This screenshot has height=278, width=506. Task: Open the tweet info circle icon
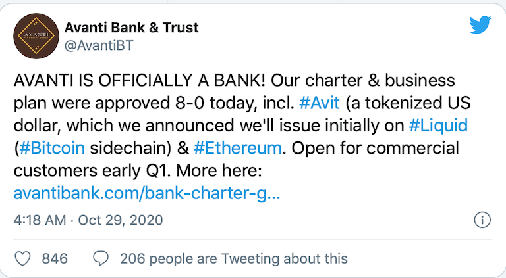pos(482,220)
